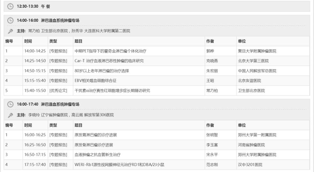
Task: Click author 范志刚
Action: pos(212,165)
